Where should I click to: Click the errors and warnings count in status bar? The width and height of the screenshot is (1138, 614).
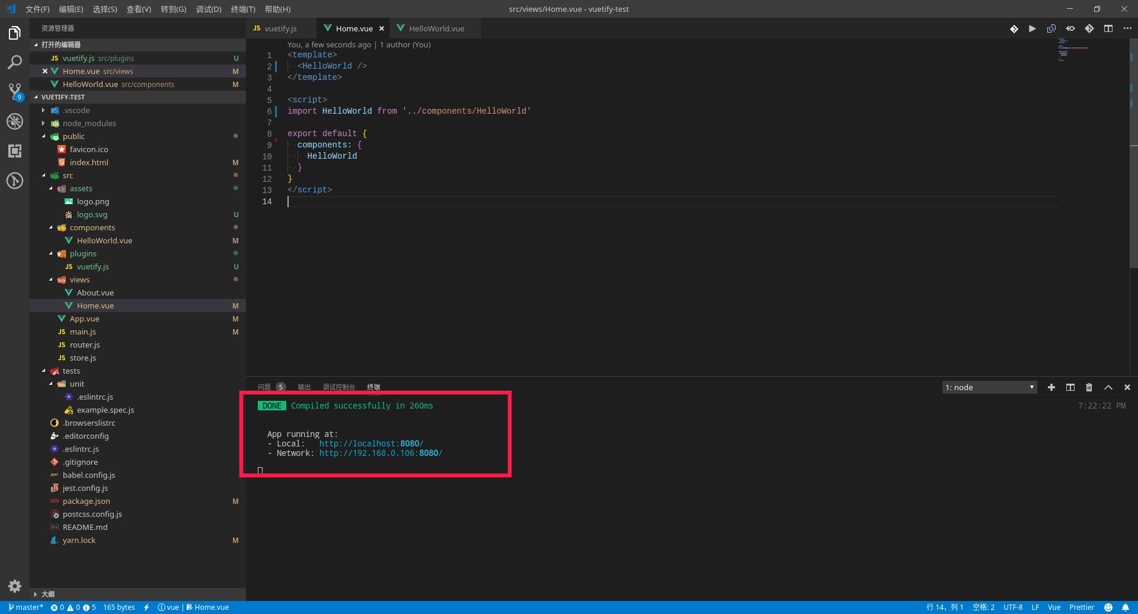point(73,607)
